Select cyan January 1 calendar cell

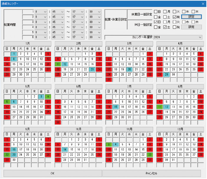14,54
